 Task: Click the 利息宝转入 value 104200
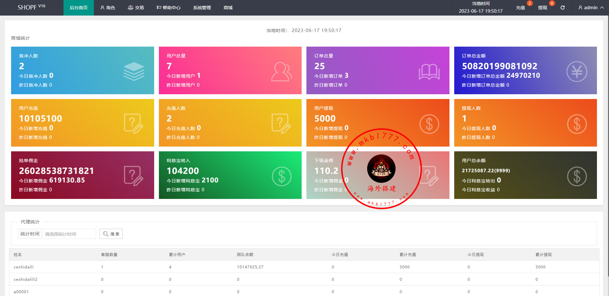click(x=183, y=171)
